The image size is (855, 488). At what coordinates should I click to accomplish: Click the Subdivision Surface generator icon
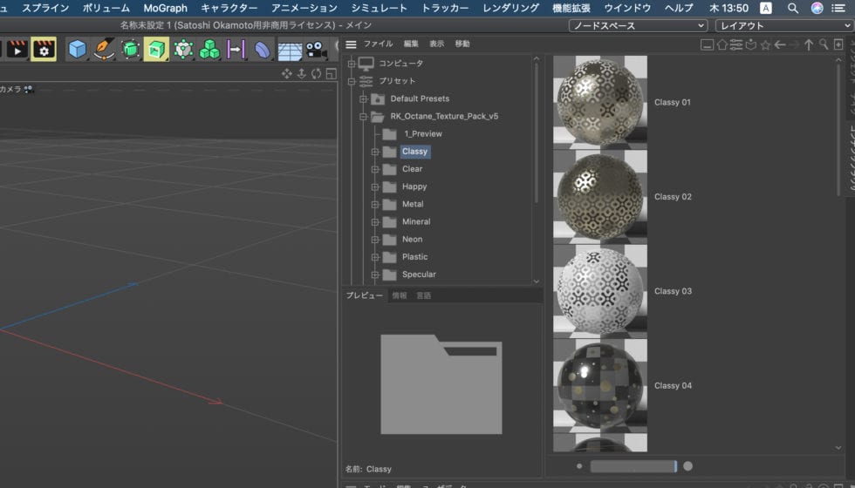click(x=130, y=50)
